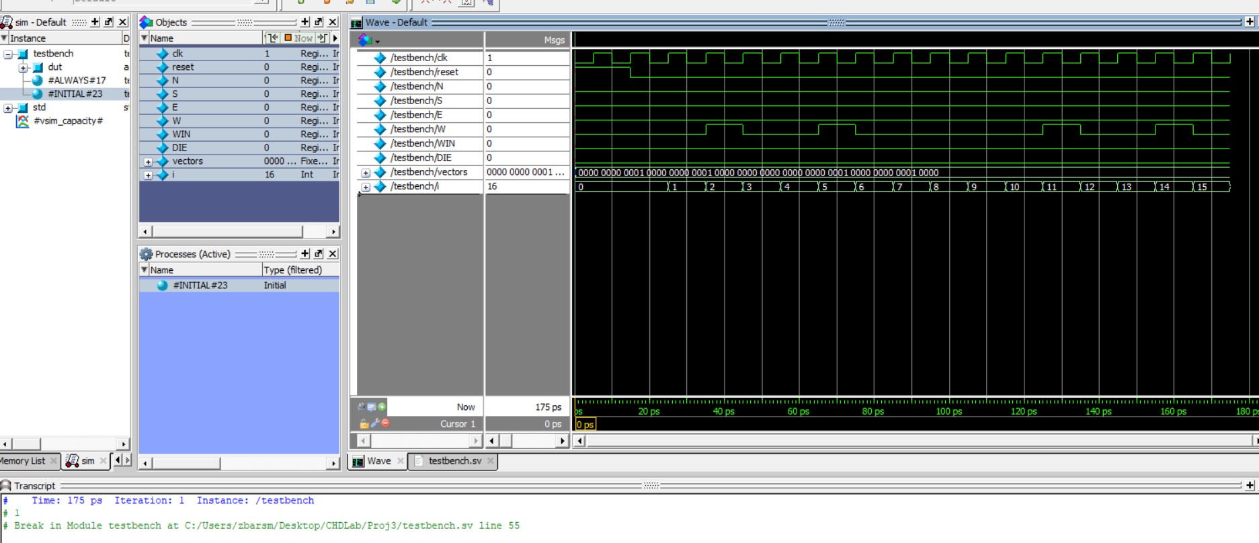
Task: Click the wrench icon to edit the cursor
Action: [374, 423]
